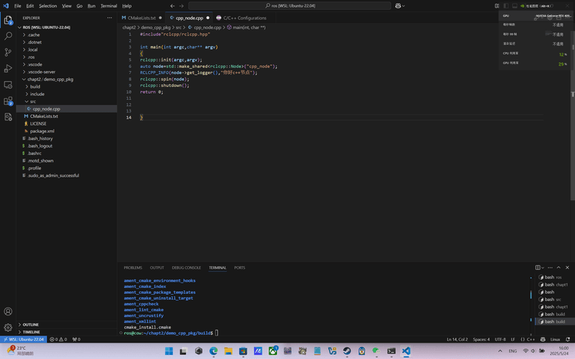Select the bash src terminal
The image size is (575, 359).
552,299
